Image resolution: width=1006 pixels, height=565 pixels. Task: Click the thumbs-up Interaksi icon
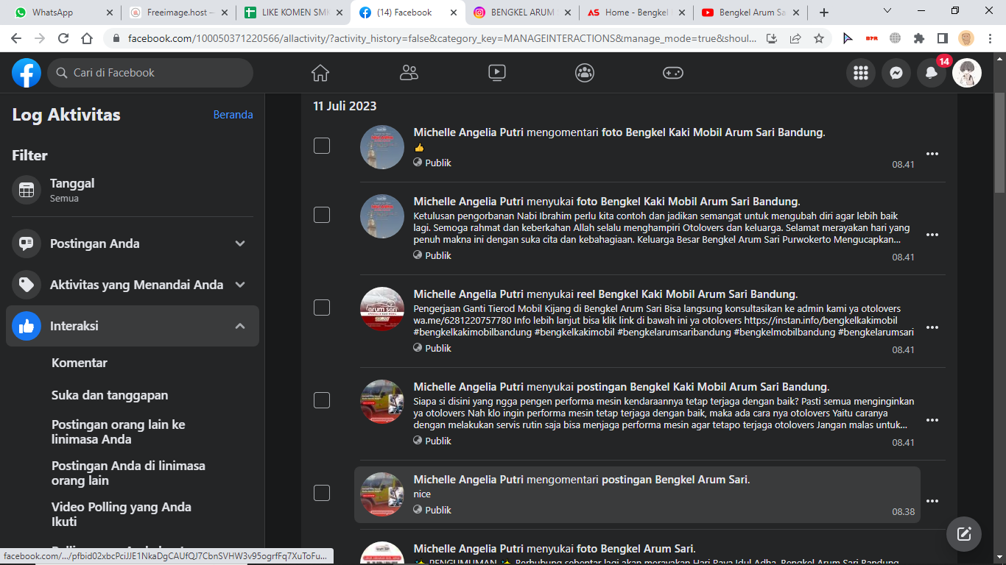(x=27, y=326)
